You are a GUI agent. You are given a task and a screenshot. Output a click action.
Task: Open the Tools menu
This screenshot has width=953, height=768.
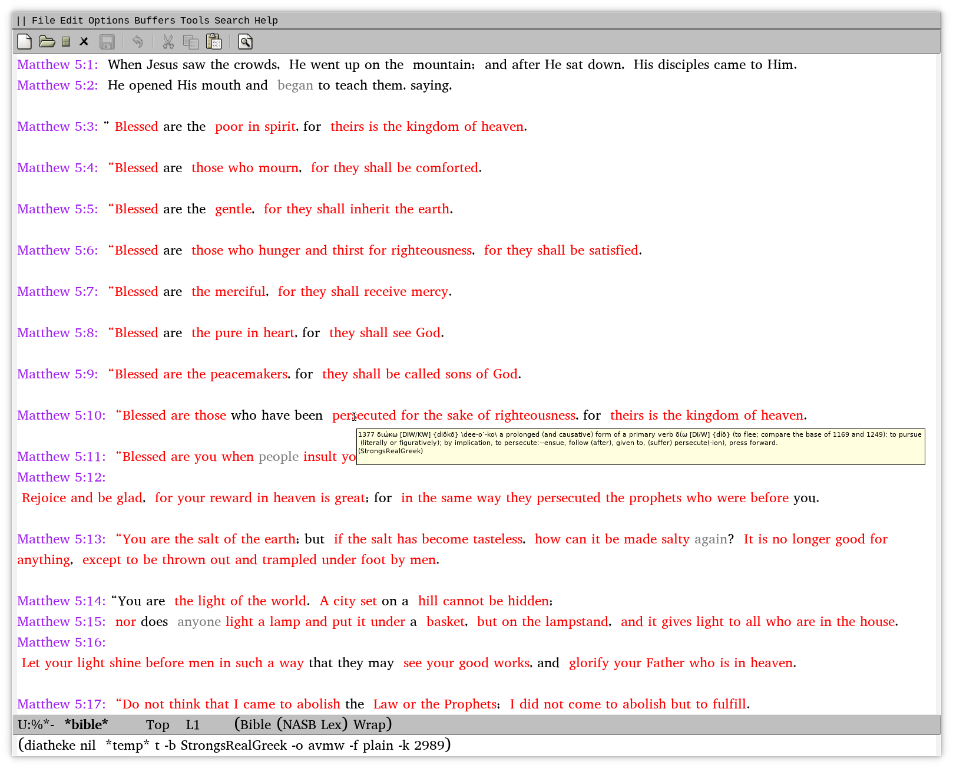194,21
